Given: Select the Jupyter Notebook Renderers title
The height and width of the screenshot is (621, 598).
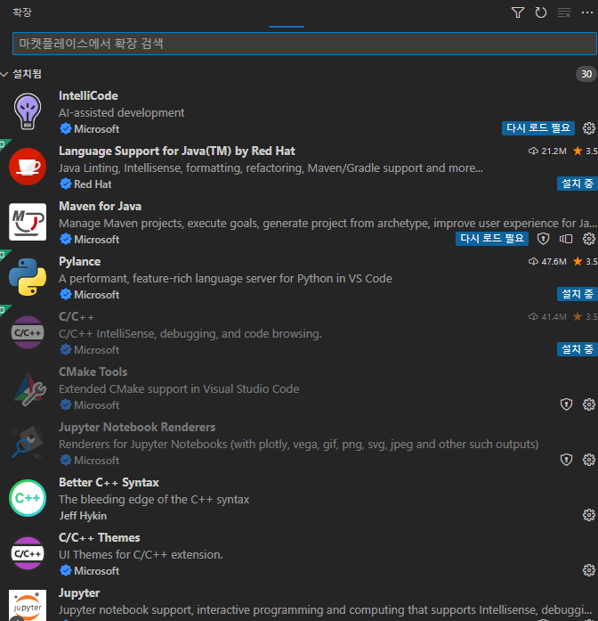Looking at the screenshot, I should [x=137, y=427].
